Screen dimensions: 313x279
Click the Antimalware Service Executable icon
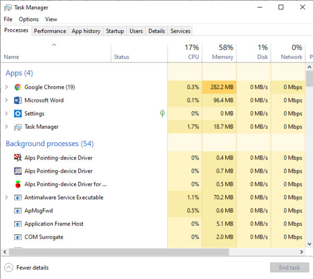[x=18, y=198]
